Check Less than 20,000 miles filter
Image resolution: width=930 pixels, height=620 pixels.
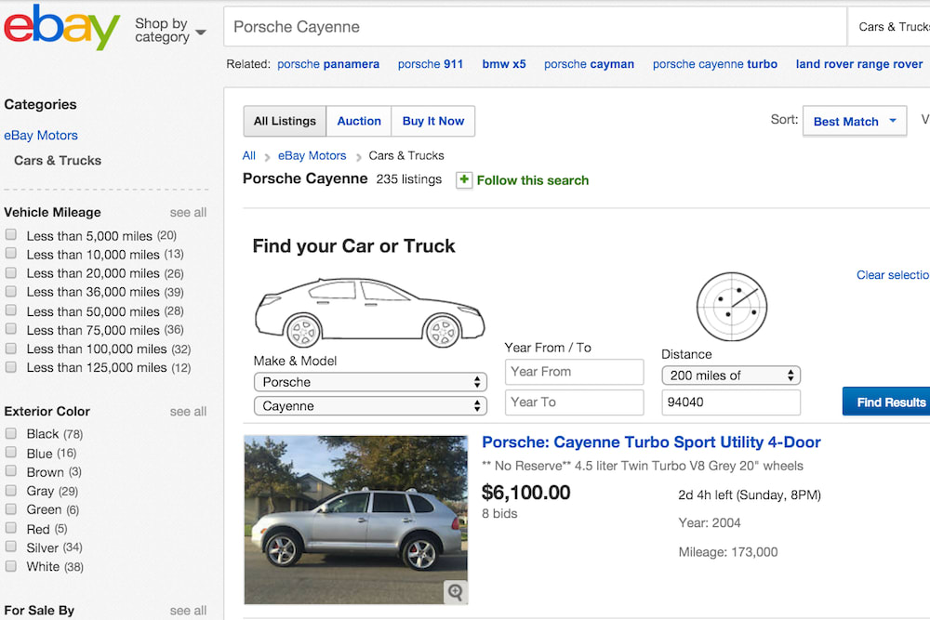[x=10, y=272]
